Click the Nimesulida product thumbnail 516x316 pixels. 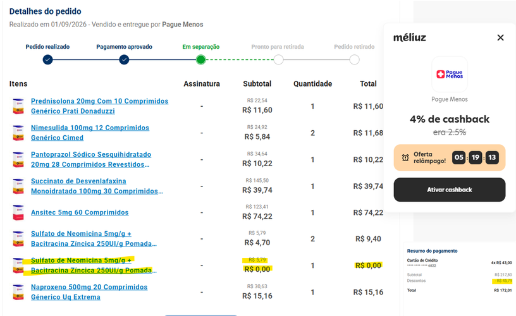pos(18,133)
